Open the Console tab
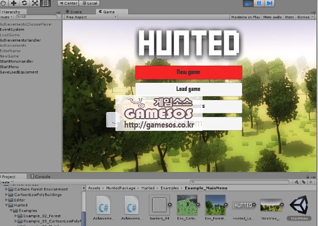The image size is (318, 226). tap(41, 177)
